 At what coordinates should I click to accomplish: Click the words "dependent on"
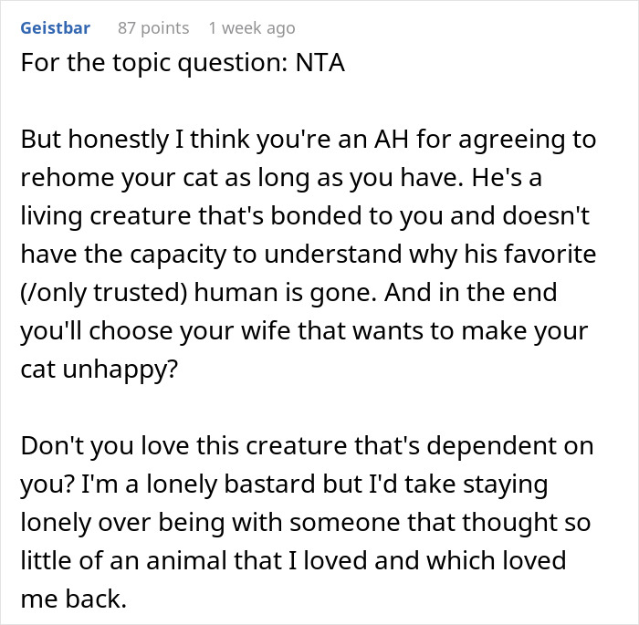[x=530, y=447]
